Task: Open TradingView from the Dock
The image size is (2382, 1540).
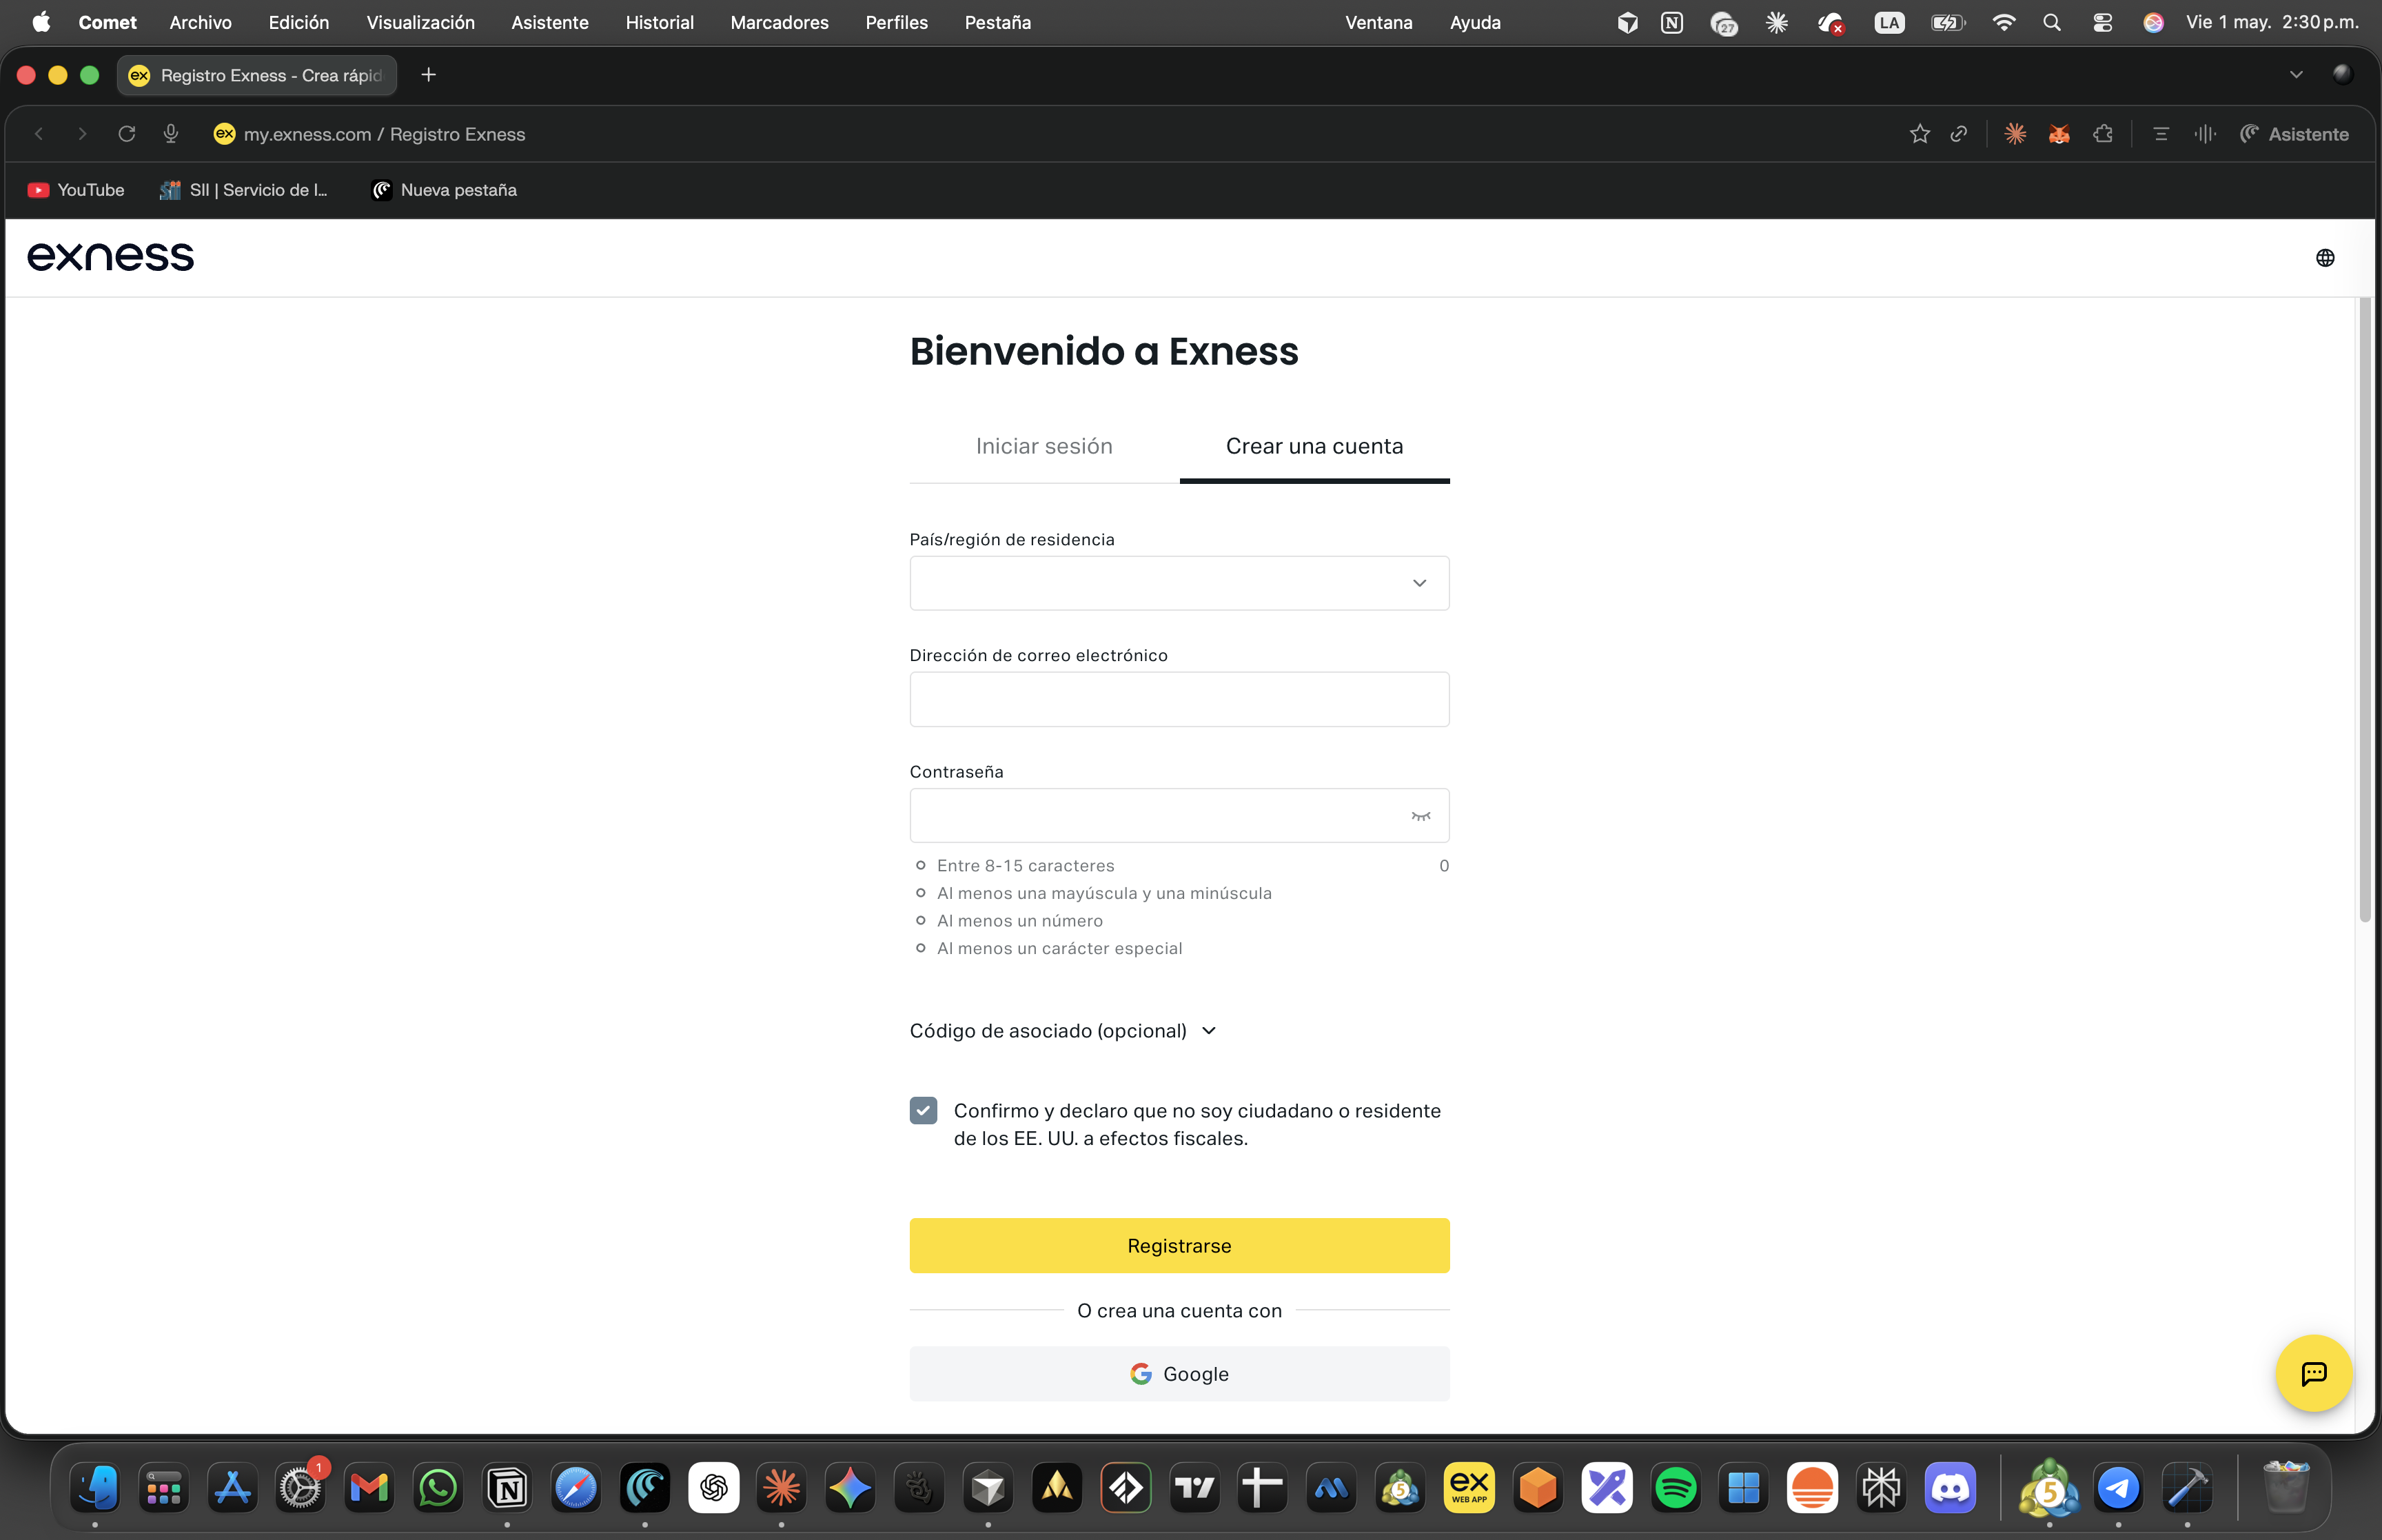Action: tap(1194, 1488)
